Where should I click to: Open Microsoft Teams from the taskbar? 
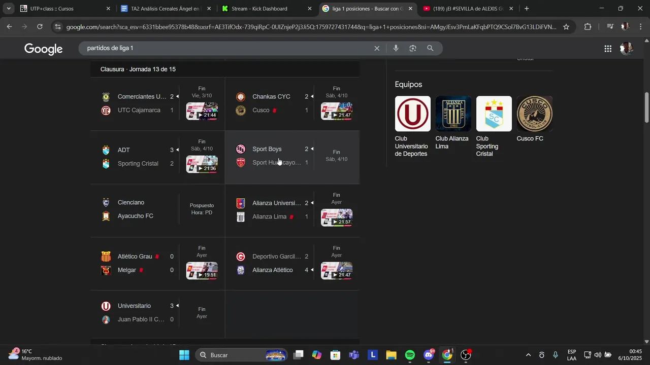pos(354,355)
